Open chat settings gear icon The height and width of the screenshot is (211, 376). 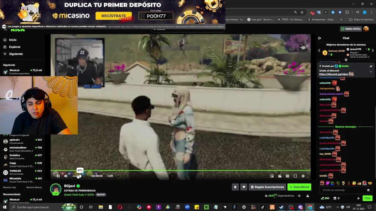358,198
